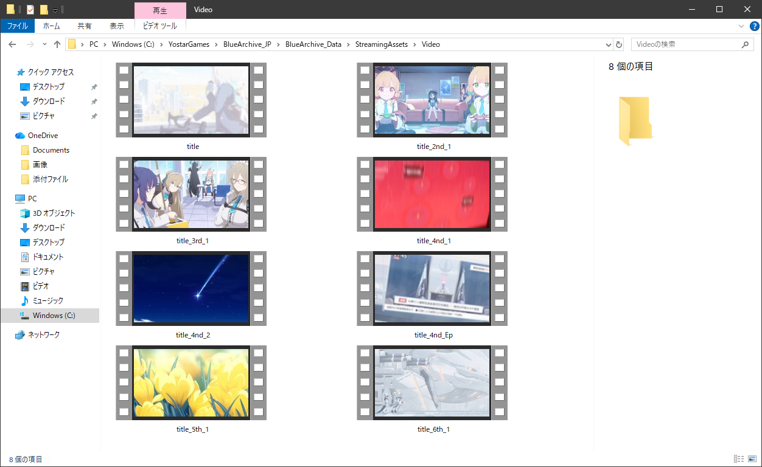The width and height of the screenshot is (762, 467).
Task: Expand the ribbon using the chevron
Action: pos(741,26)
